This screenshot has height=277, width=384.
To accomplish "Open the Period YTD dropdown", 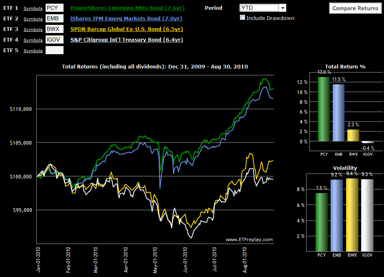I will [x=263, y=8].
